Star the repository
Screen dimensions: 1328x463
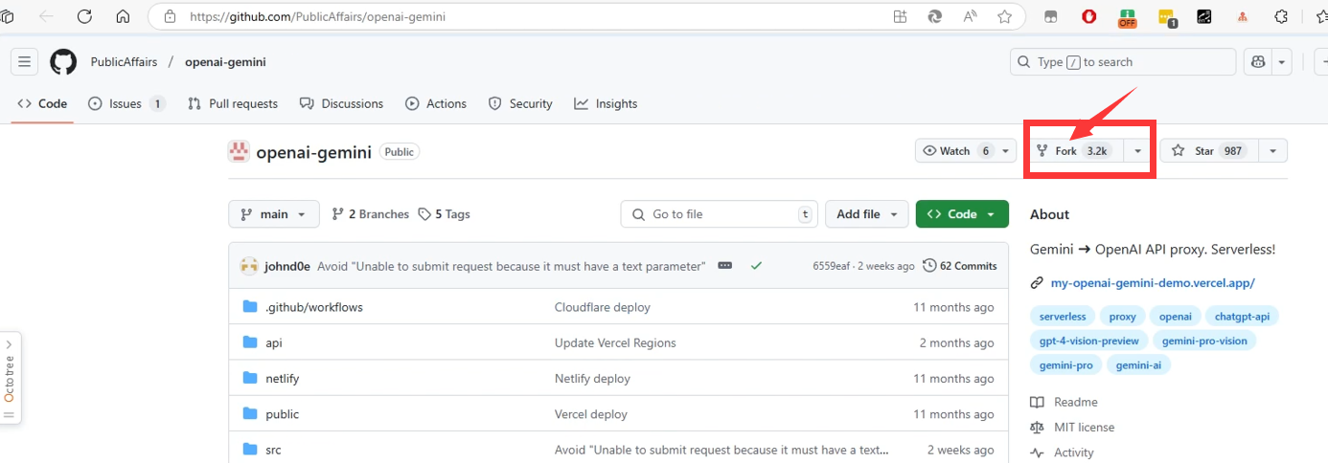click(1207, 151)
